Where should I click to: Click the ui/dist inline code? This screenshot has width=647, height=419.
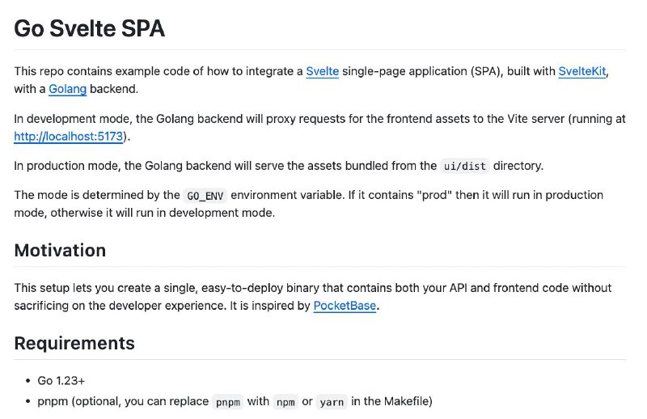pyautogui.click(x=464, y=166)
